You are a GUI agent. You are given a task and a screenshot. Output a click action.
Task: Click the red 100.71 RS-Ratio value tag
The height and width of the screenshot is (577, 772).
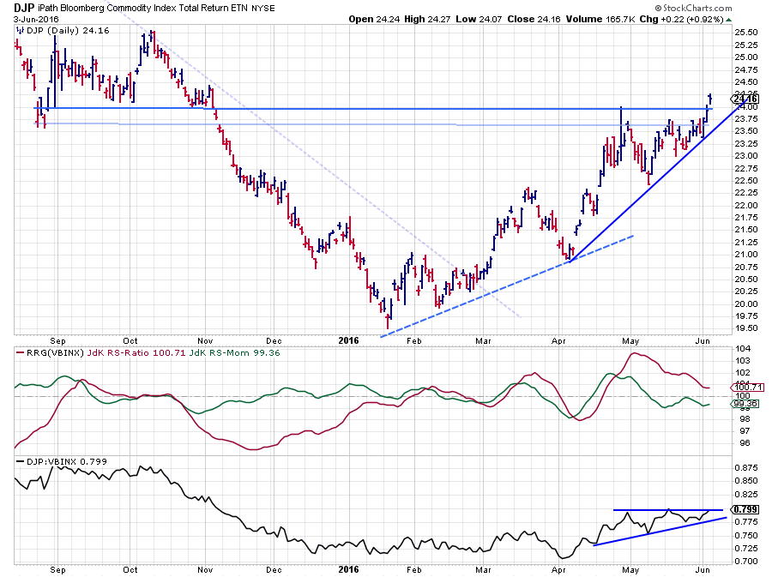(x=745, y=388)
